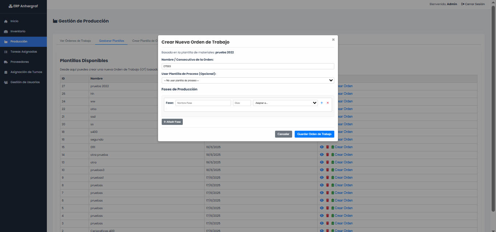Click the Gestión de Usuarios icon in the sidebar
Viewport: 496px width, 232px height.
point(6,82)
